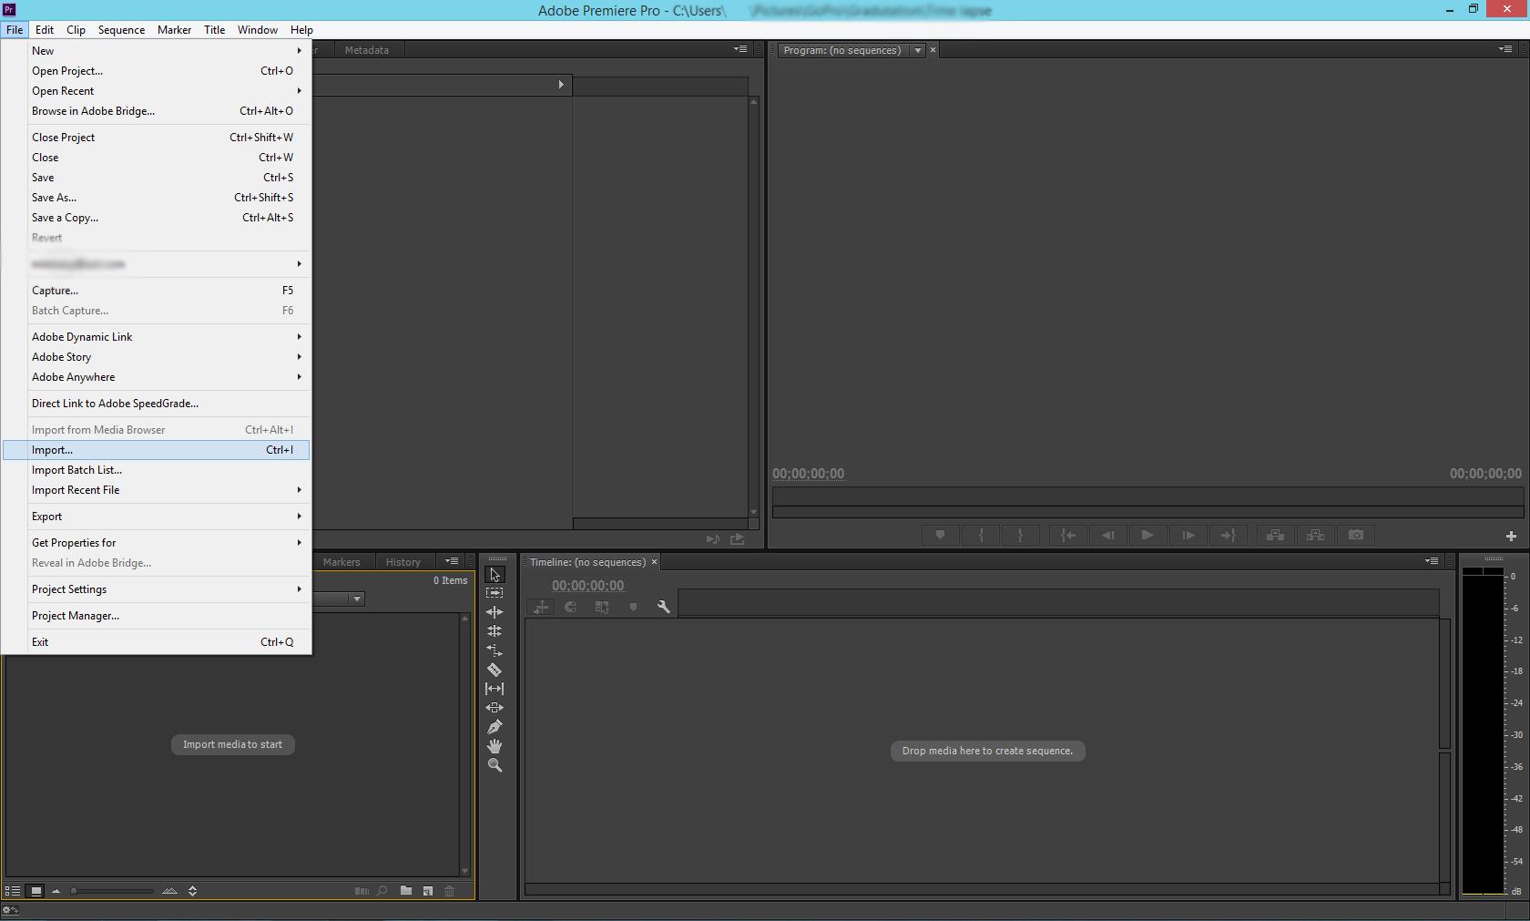
Task: Click Add Marker in Program monitor
Action: point(940,535)
